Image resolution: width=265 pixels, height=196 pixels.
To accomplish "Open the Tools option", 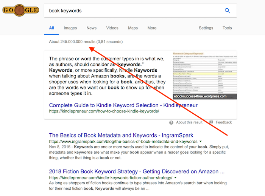I will click(227, 28).
